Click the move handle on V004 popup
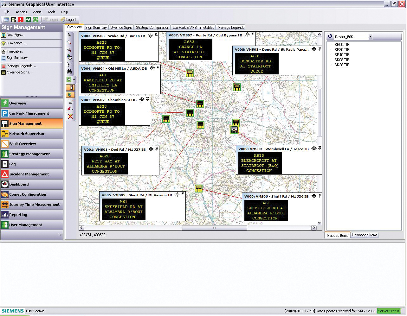The height and width of the screenshot is (316, 407). [152, 68]
